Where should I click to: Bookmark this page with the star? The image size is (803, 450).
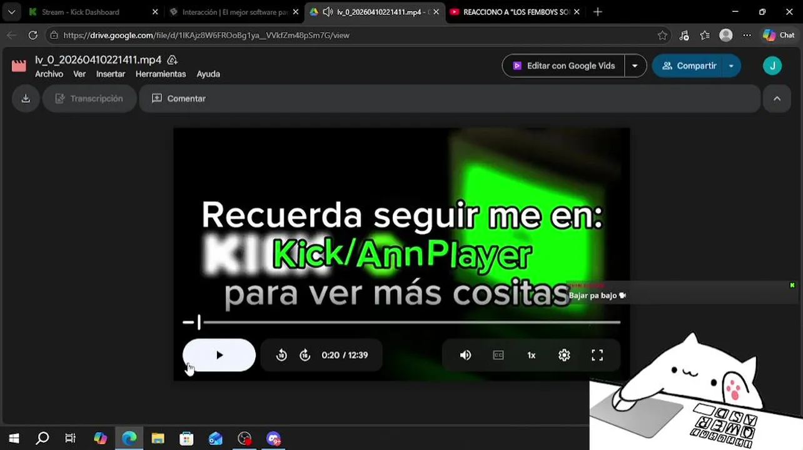[x=662, y=36]
